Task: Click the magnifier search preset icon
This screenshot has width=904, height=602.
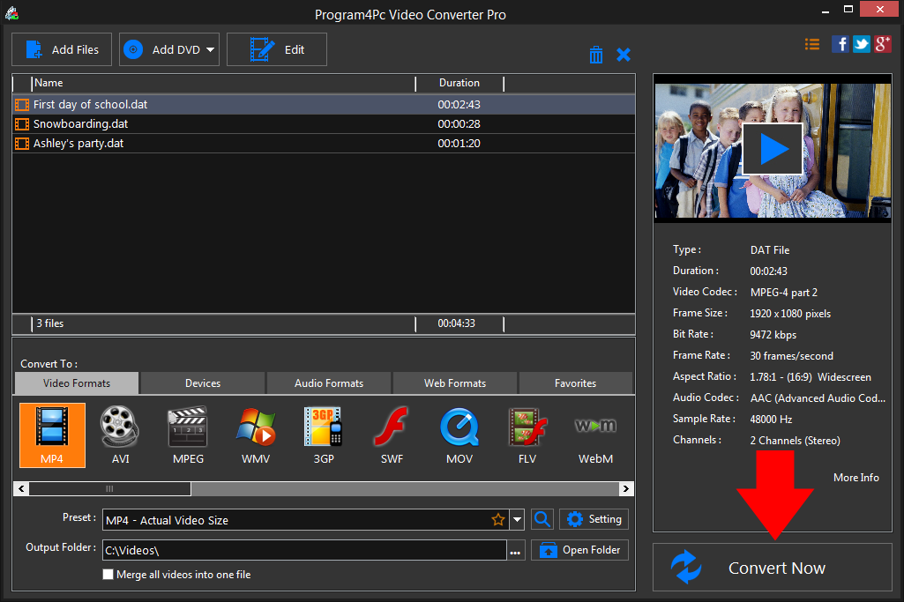Action: [542, 519]
